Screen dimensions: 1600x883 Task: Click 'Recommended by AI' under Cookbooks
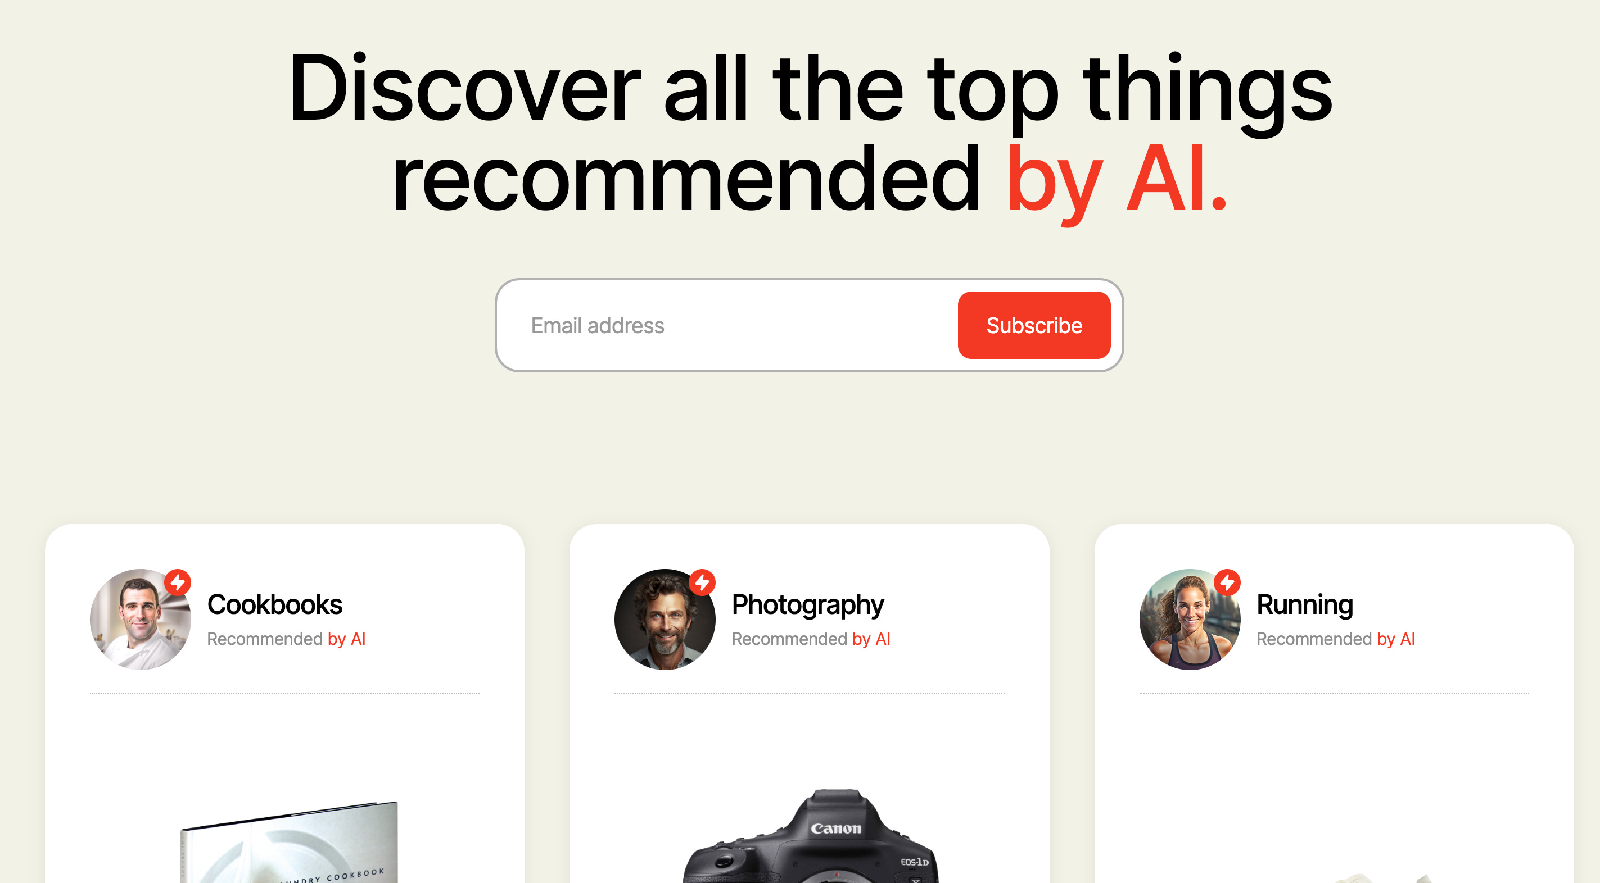click(286, 639)
